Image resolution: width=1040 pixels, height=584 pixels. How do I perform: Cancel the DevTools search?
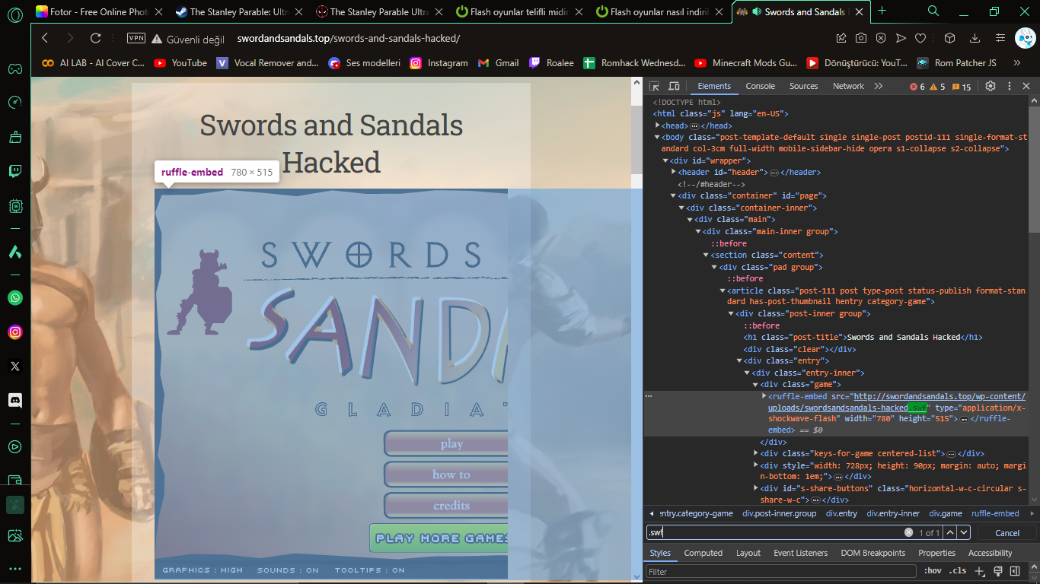1007,532
